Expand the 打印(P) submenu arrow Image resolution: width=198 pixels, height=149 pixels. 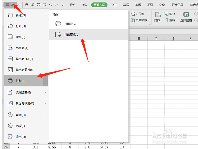coord(45,81)
